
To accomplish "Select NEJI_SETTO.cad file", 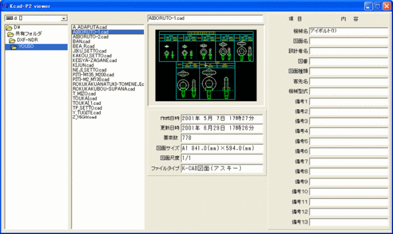I will [x=89, y=70].
